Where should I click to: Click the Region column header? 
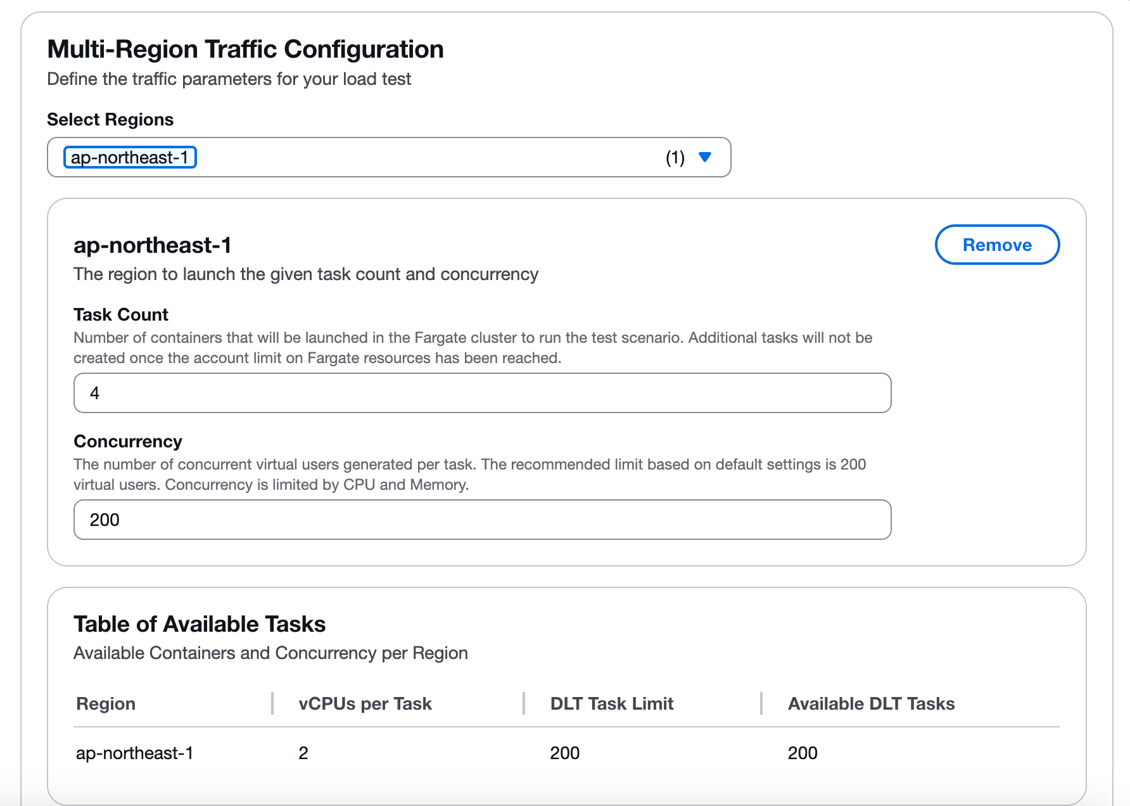click(x=106, y=703)
